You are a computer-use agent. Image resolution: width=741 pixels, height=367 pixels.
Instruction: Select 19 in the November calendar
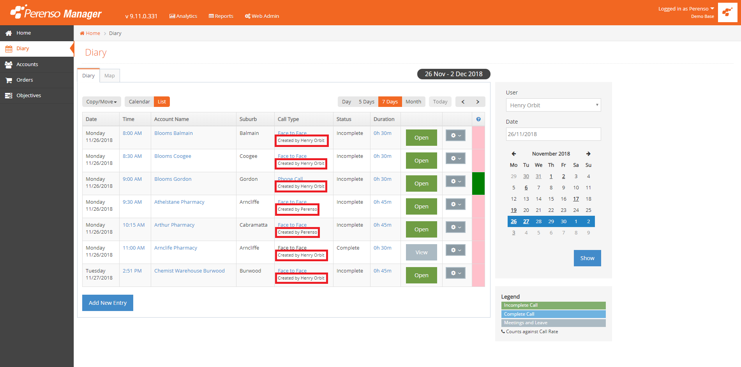tap(513, 210)
